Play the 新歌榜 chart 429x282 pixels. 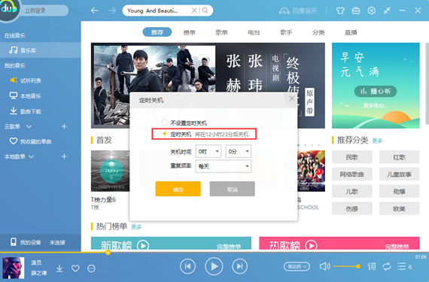pyautogui.click(x=143, y=245)
